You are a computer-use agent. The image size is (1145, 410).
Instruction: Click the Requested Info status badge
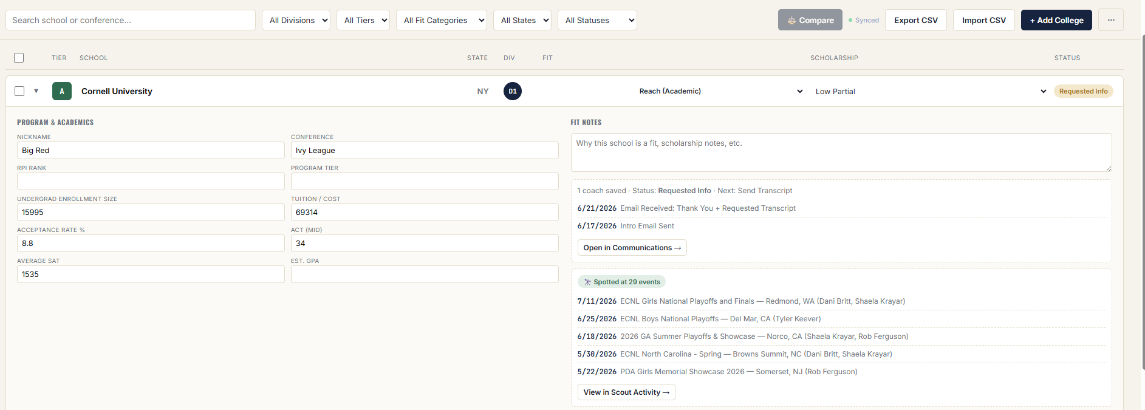pos(1083,91)
